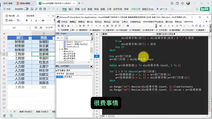This screenshot has height=119, width=212.
Task: Open VBA editor 调试(D) menu
Action: coord(107,22)
